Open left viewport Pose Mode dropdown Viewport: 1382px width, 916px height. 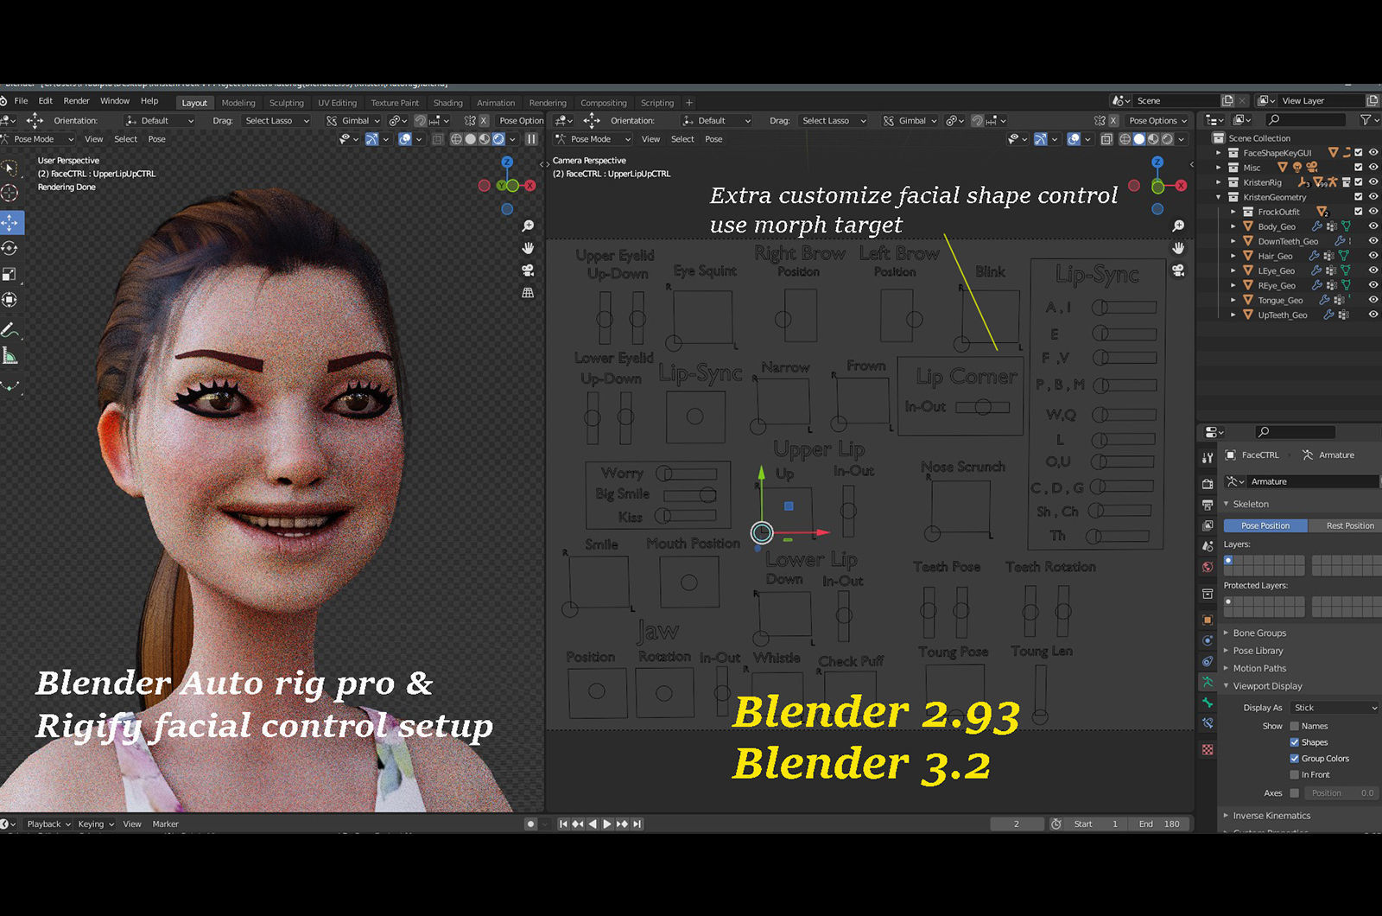click(37, 139)
